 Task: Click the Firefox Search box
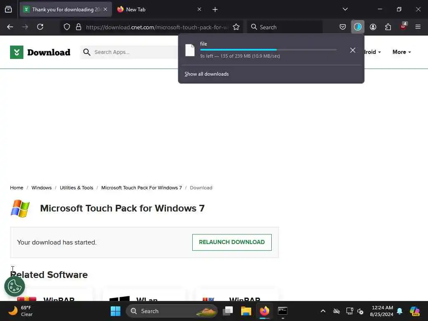(x=285, y=27)
